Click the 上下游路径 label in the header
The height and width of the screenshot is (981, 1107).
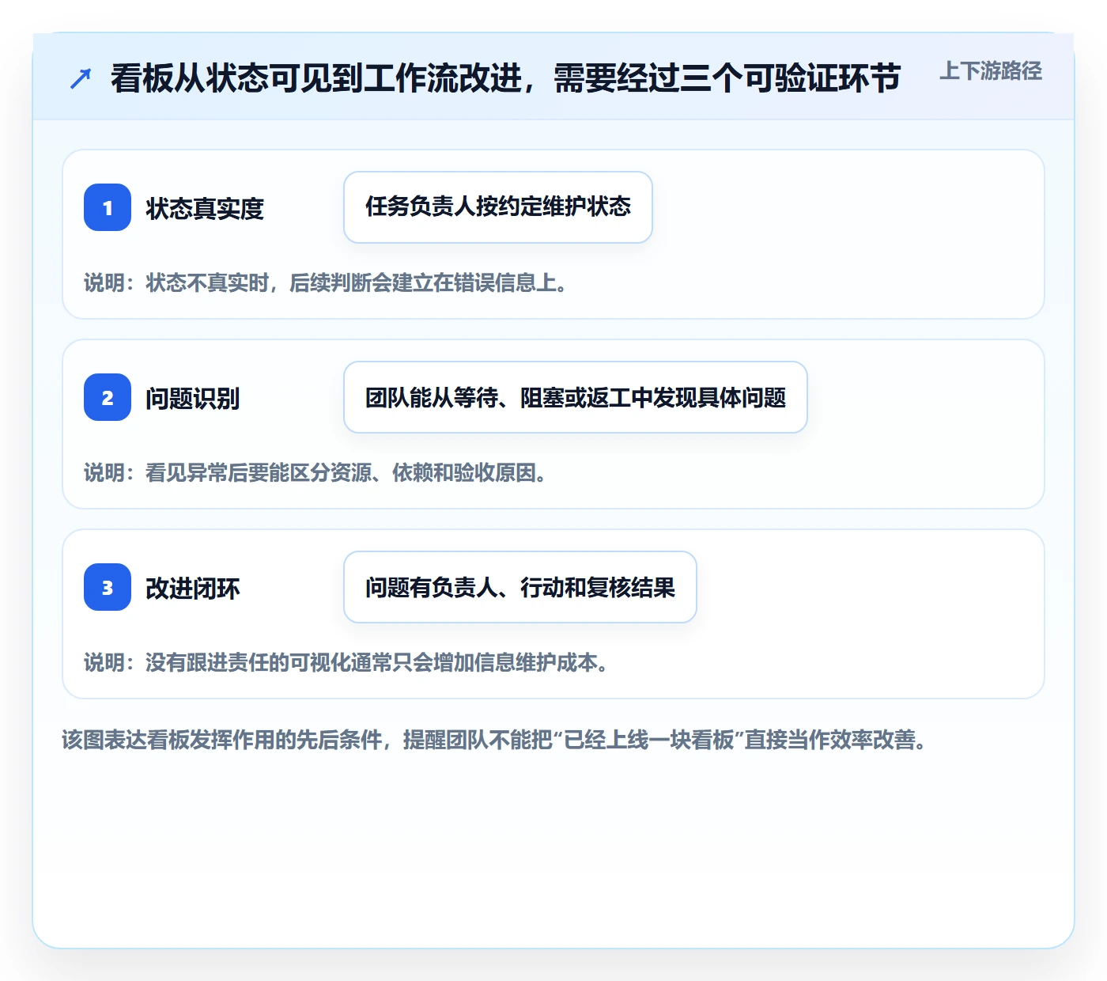[x=990, y=71]
